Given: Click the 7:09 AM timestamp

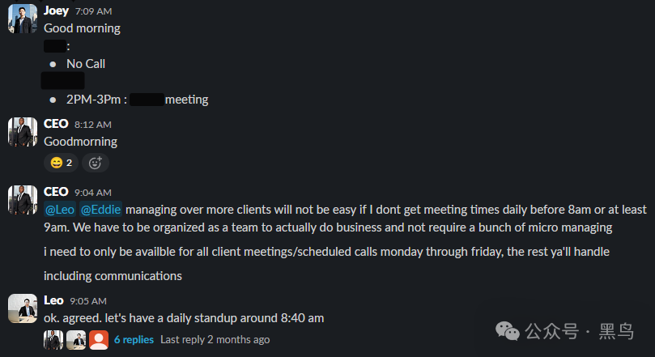Looking at the screenshot, I should [x=94, y=11].
